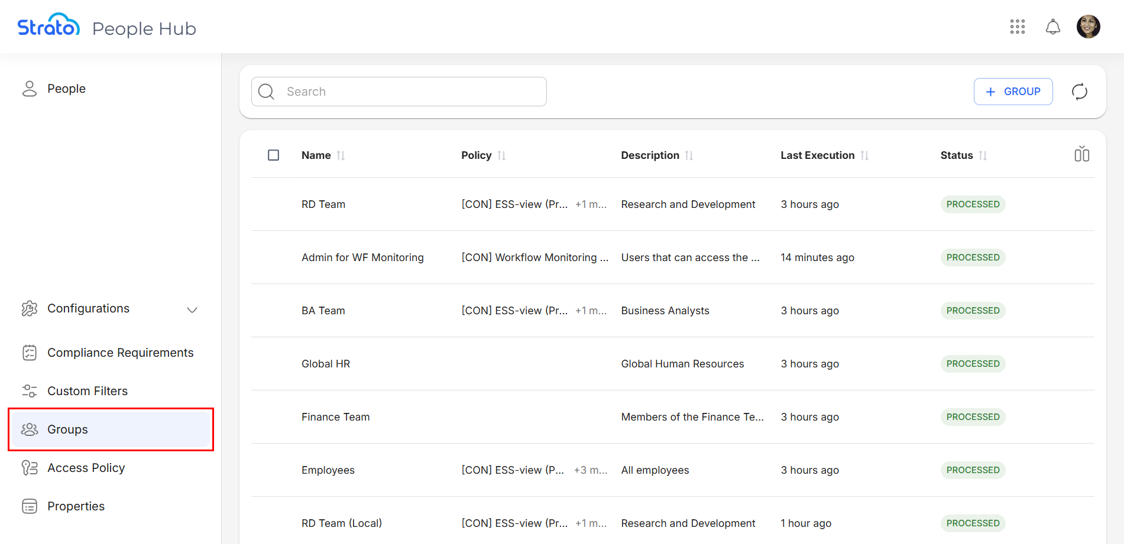Toggle the select all groups checkbox

pos(273,155)
